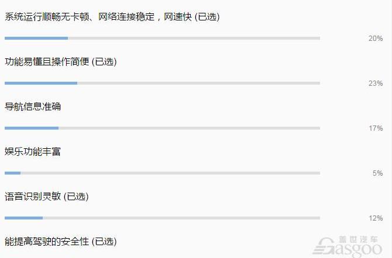Click the 盖世汽车 text in watermark
Viewport: 392px width, 258px height.
[x=359, y=239]
